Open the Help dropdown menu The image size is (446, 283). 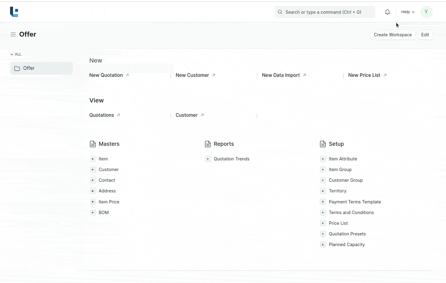(408, 12)
